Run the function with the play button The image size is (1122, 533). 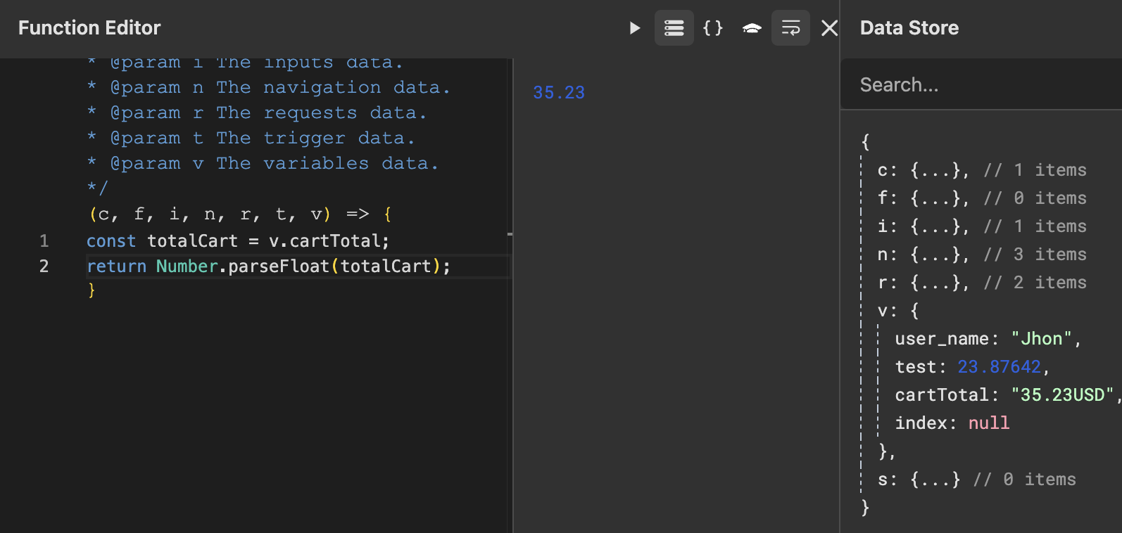tap(634, 28)
